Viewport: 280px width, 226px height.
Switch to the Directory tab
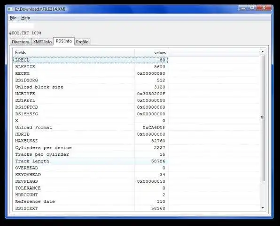tap(20, 42)
